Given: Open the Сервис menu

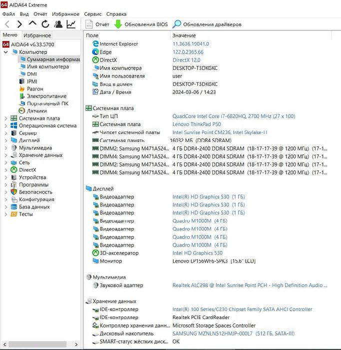Looking at the screenshot, I should [x=93, y=14].
